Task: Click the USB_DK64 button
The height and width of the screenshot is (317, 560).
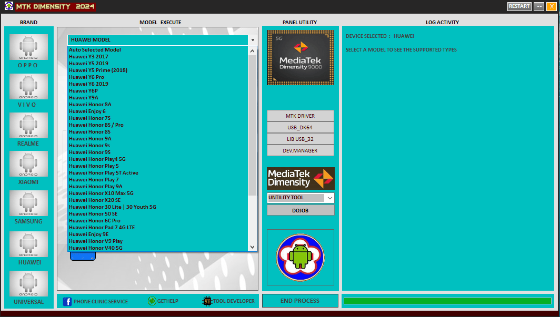Action: pos(301,127)
